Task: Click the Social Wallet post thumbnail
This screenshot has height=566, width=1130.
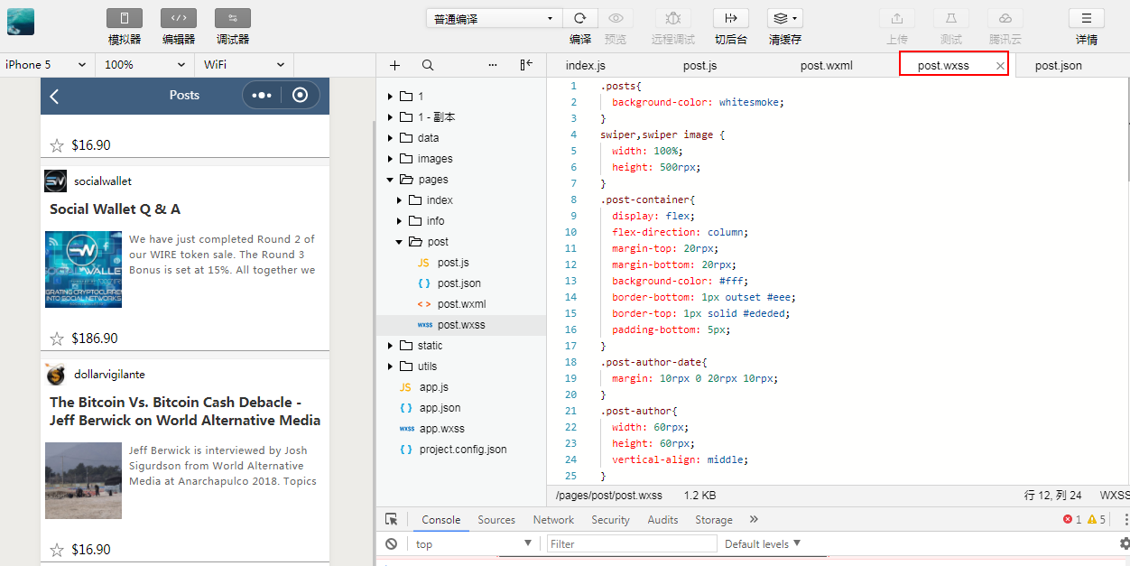Action: (83, 269)
